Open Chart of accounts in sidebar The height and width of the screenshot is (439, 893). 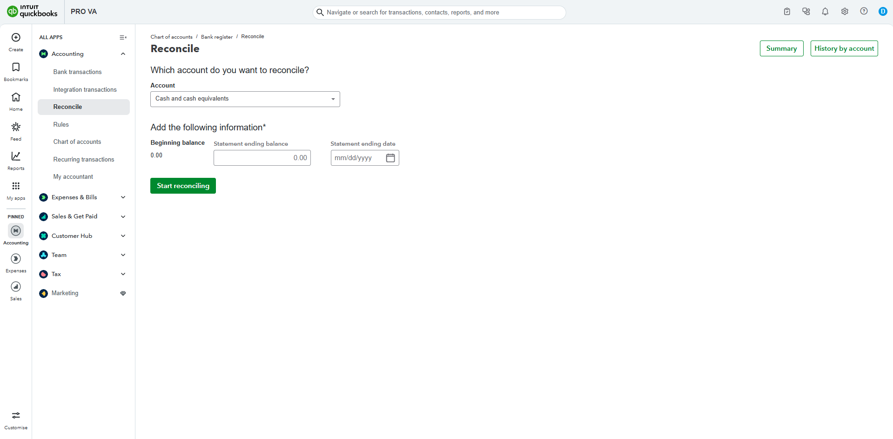tap(77, 142)
